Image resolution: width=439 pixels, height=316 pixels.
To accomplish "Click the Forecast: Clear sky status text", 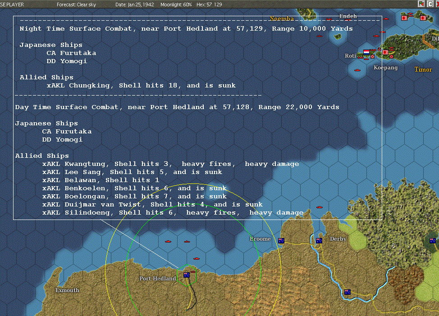I will [x=76, y=5].
